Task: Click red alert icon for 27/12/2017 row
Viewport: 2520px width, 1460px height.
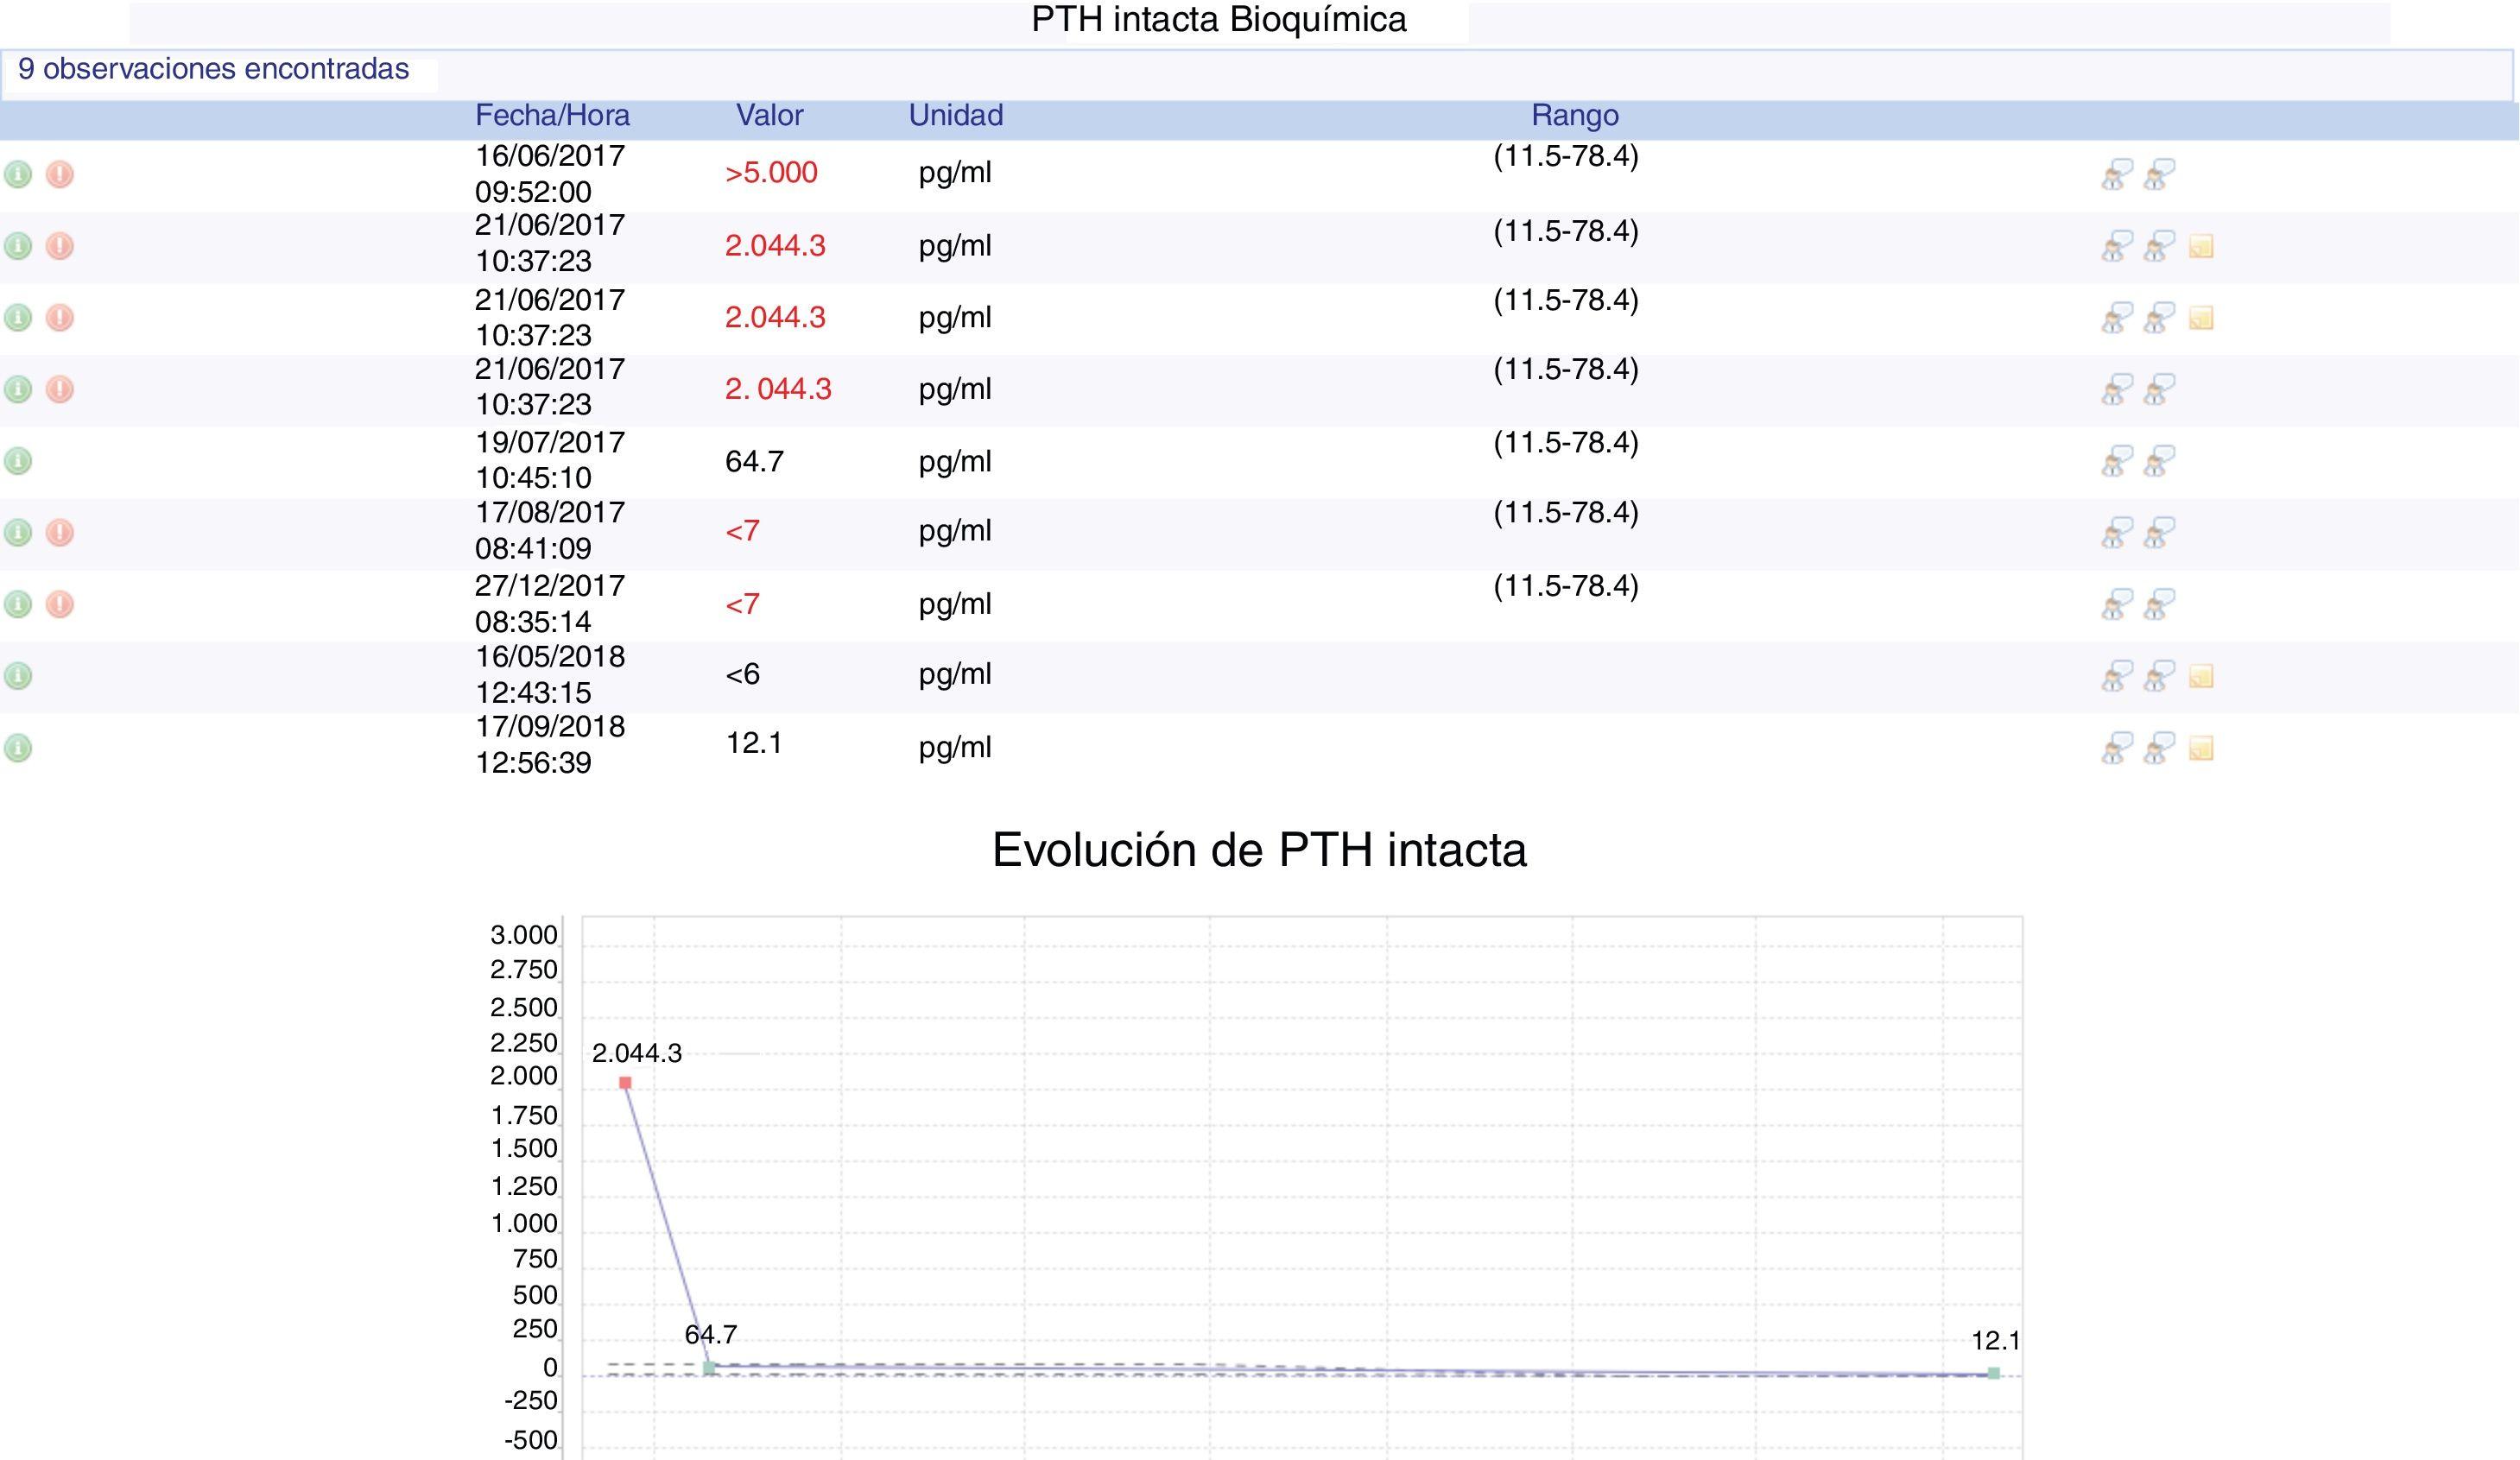Action: click(x=60, y=604)
